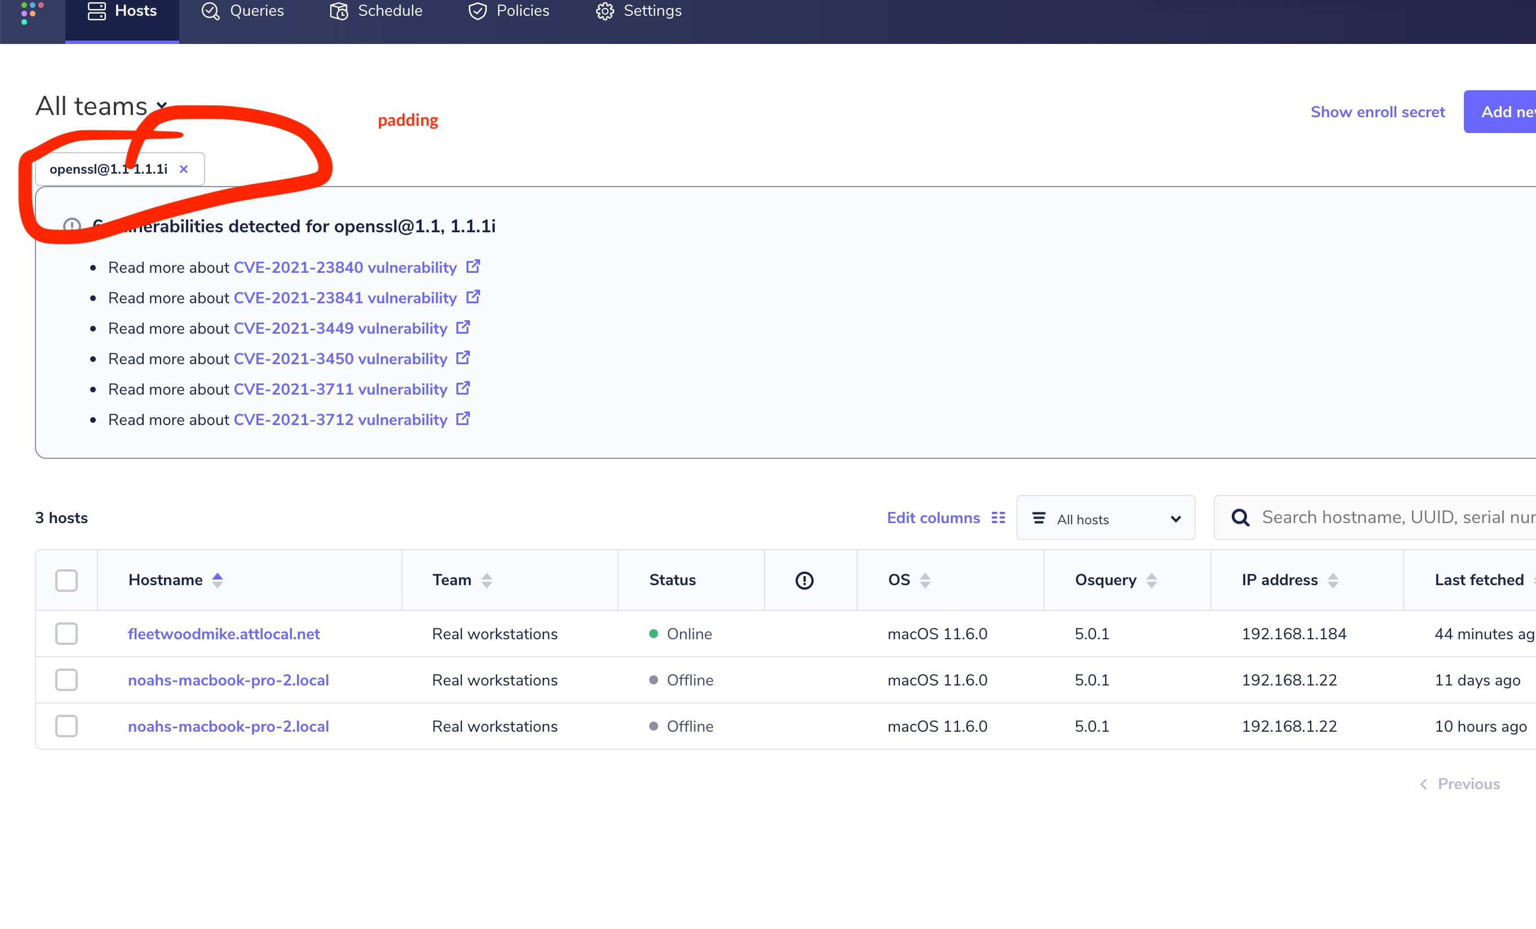Open the Policies tab
This screenshot has width=1536, height=929.
pyautogui.click(x=509, y=11)
